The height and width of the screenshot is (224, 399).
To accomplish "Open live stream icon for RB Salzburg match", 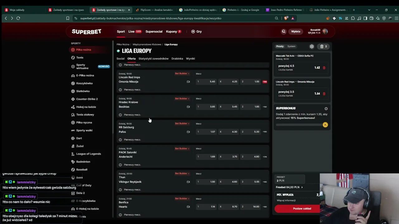I will click(188, 132).
